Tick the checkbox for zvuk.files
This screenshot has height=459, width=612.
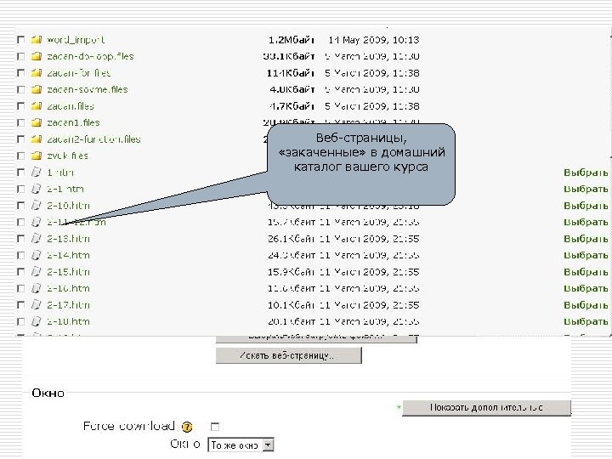click(21, 156)
